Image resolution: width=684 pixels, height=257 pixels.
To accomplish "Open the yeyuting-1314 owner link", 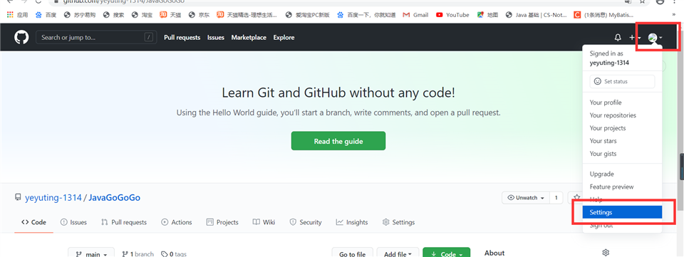I will [x=53, y=198].
